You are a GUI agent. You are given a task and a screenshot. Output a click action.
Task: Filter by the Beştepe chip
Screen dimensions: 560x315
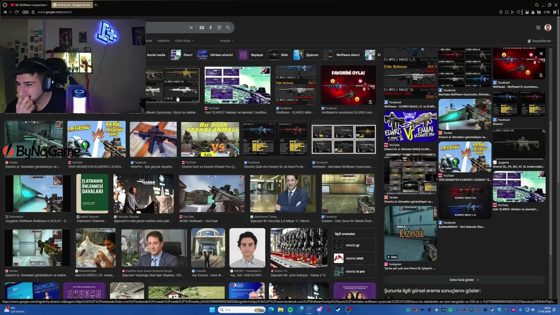pos(252,55)
